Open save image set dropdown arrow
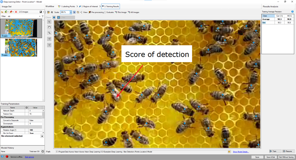This screenshot has width=296, height=160. (x=44, y=12)
